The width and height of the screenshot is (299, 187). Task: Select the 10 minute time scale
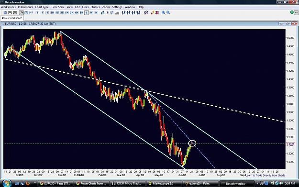point(52,13)
